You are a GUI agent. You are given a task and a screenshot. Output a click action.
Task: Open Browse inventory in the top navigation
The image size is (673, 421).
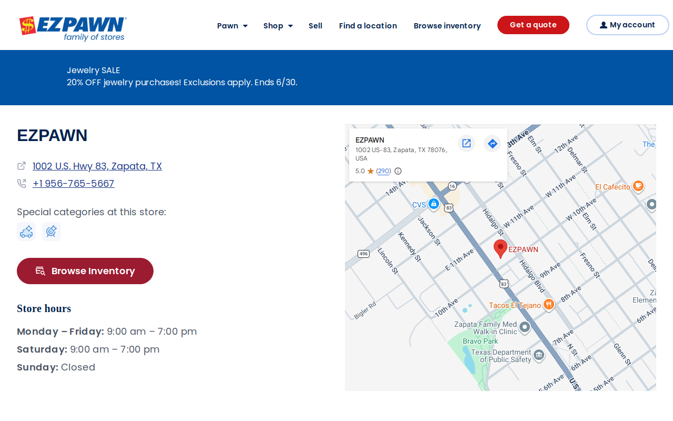(x=447, y=26)
